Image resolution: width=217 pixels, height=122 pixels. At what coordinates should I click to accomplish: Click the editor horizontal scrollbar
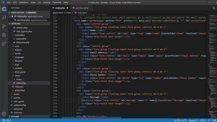(91, 118)
